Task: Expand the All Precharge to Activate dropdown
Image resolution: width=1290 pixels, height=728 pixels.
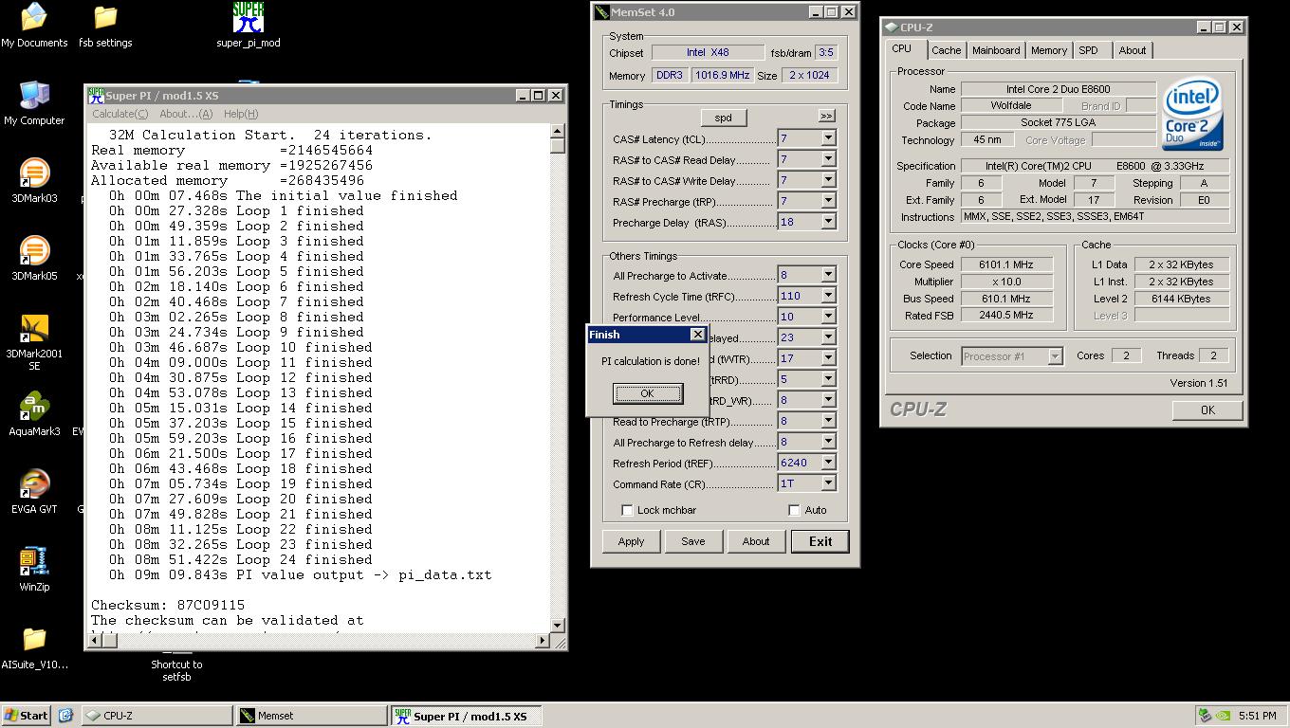Action: click(x=828, y=275)
